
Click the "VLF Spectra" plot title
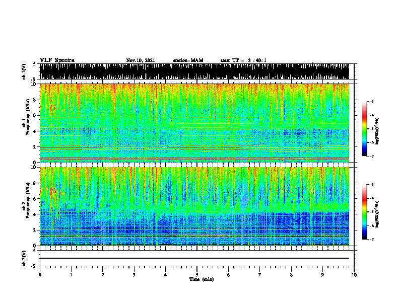click(57, 60)
